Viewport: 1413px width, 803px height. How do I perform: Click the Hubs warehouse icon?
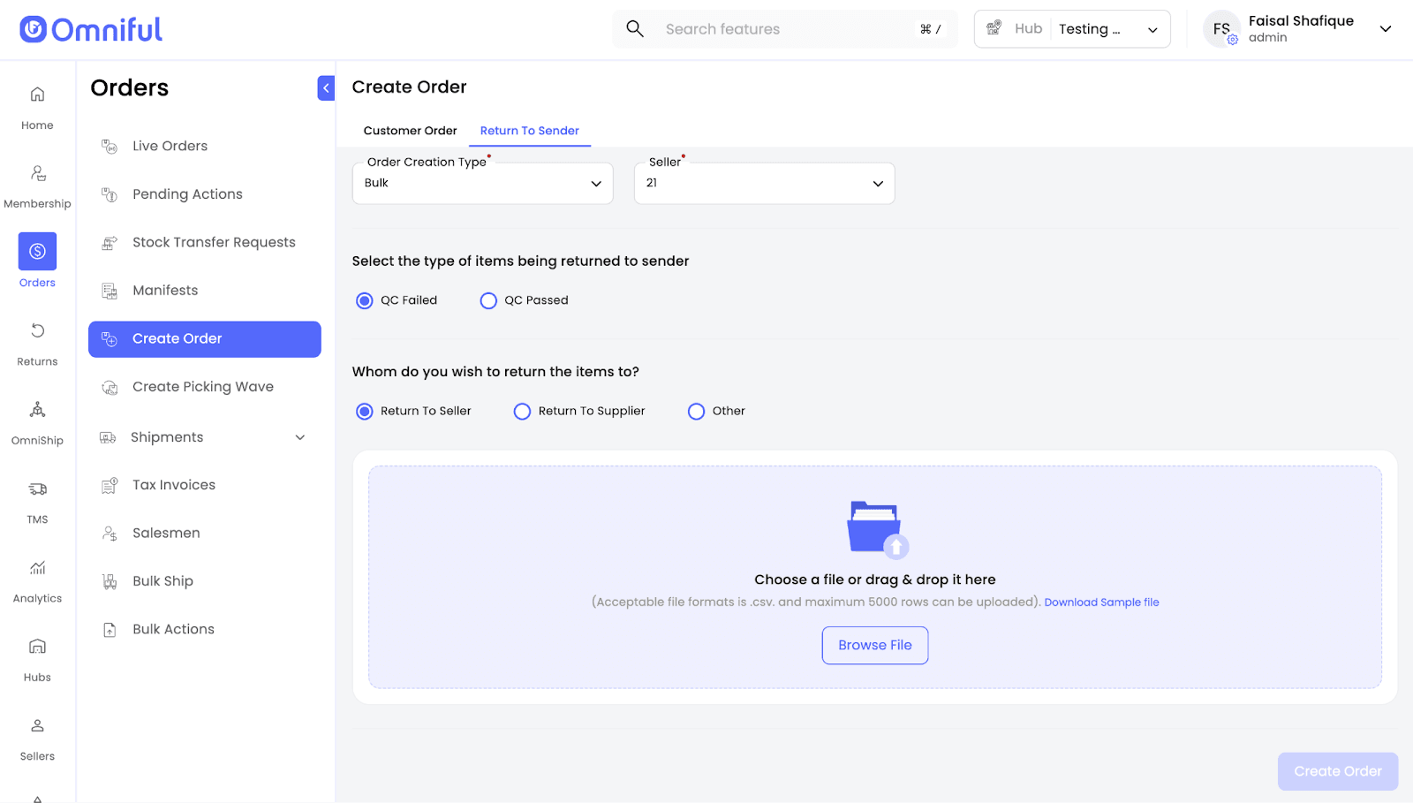coord(37,647)
